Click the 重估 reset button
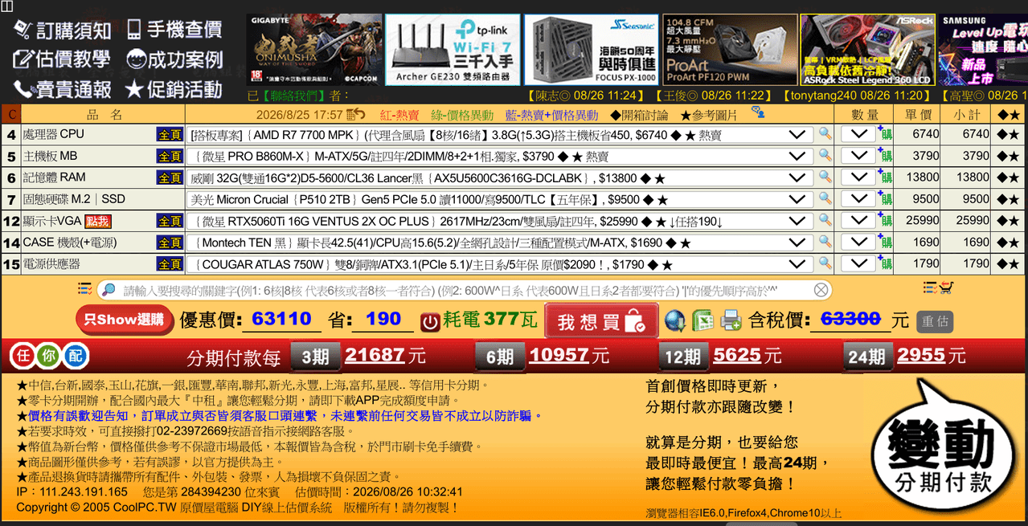 [x=935, y=321]
